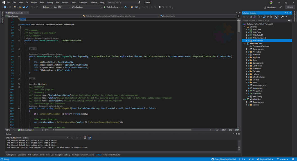Viewport: 297px width, 161px height.
Task: Collapse the Web.UnitTest project node
Action: point(244,99)
